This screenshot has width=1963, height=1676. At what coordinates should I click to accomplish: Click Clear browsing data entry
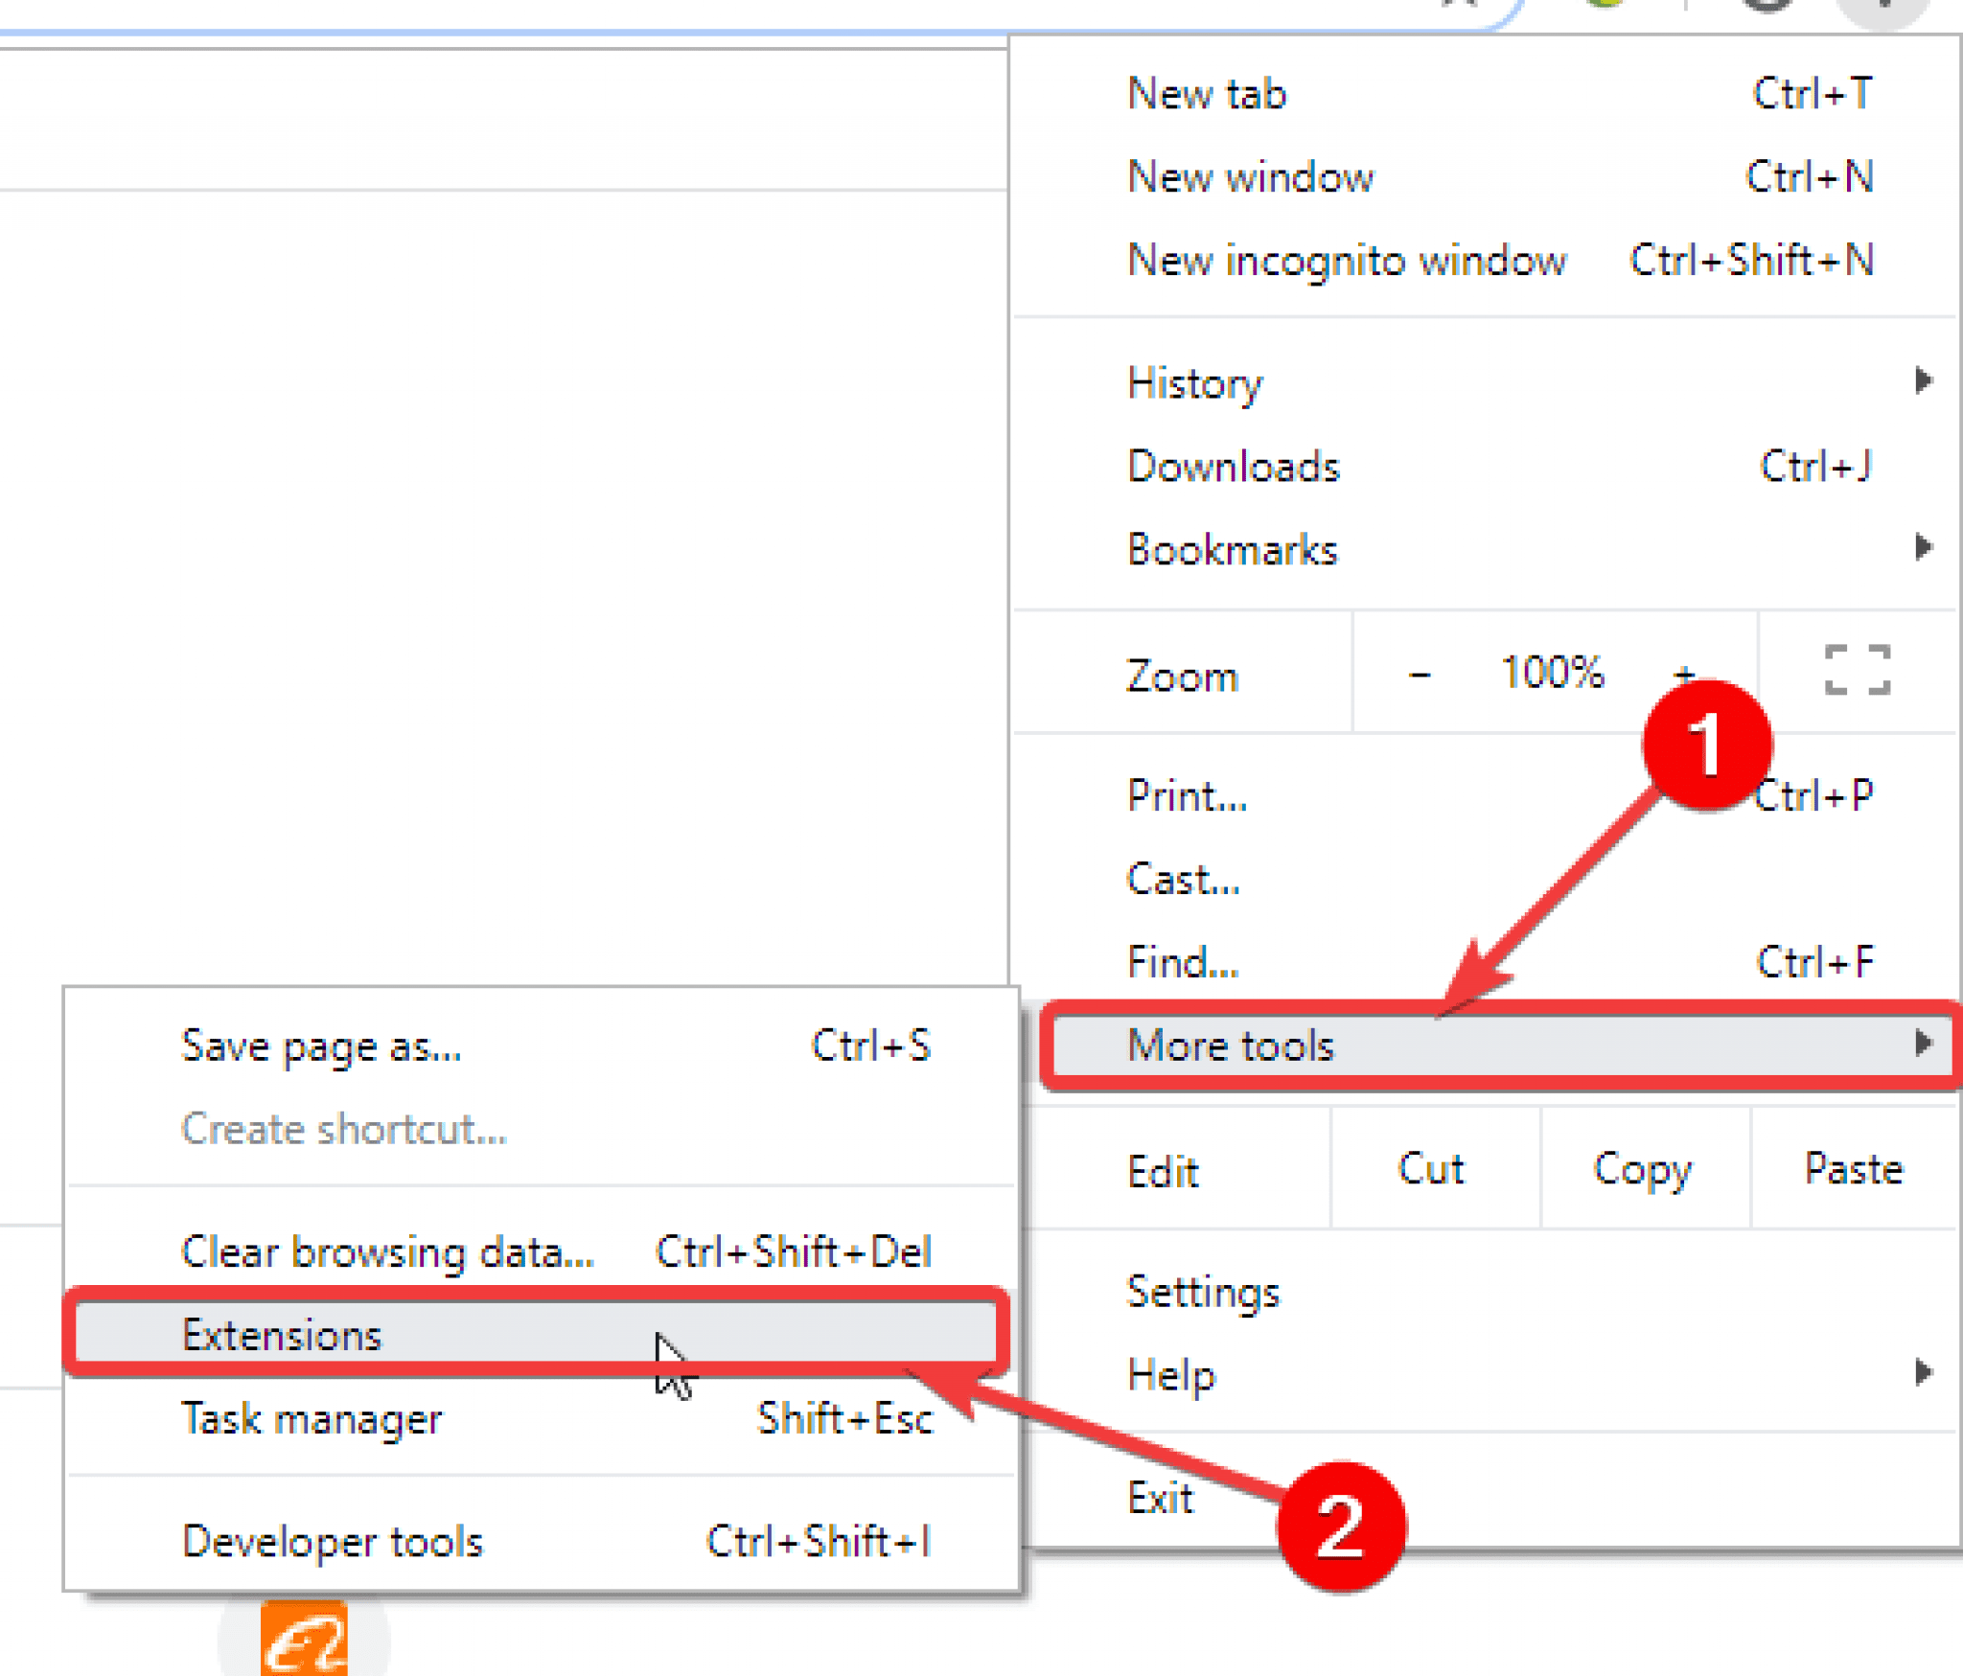[388, 1251]
